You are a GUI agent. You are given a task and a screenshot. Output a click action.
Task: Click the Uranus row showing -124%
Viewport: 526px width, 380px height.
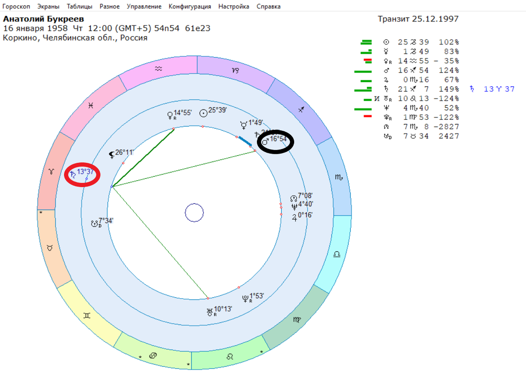click(x=421, y=98)
